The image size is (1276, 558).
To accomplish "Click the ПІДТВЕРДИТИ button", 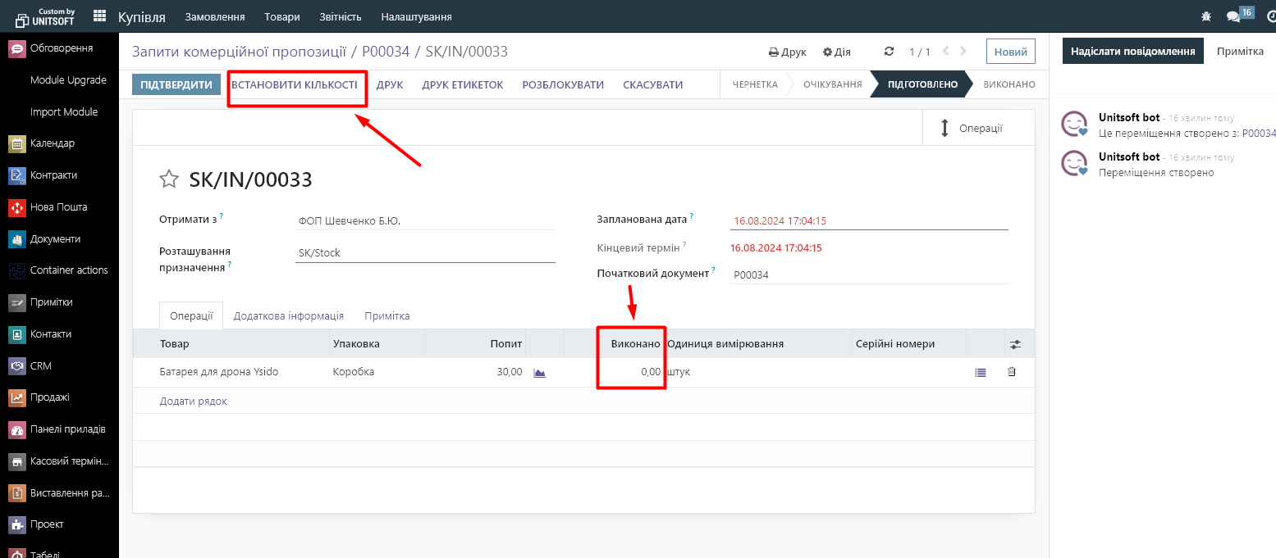I will pos(176,84).
